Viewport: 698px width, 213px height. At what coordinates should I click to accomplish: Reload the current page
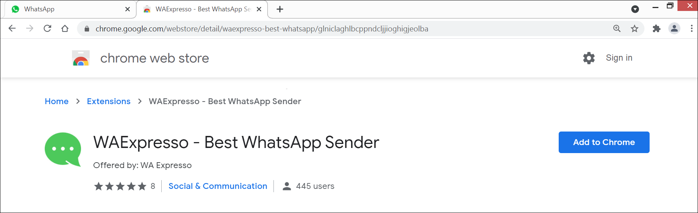47,28
